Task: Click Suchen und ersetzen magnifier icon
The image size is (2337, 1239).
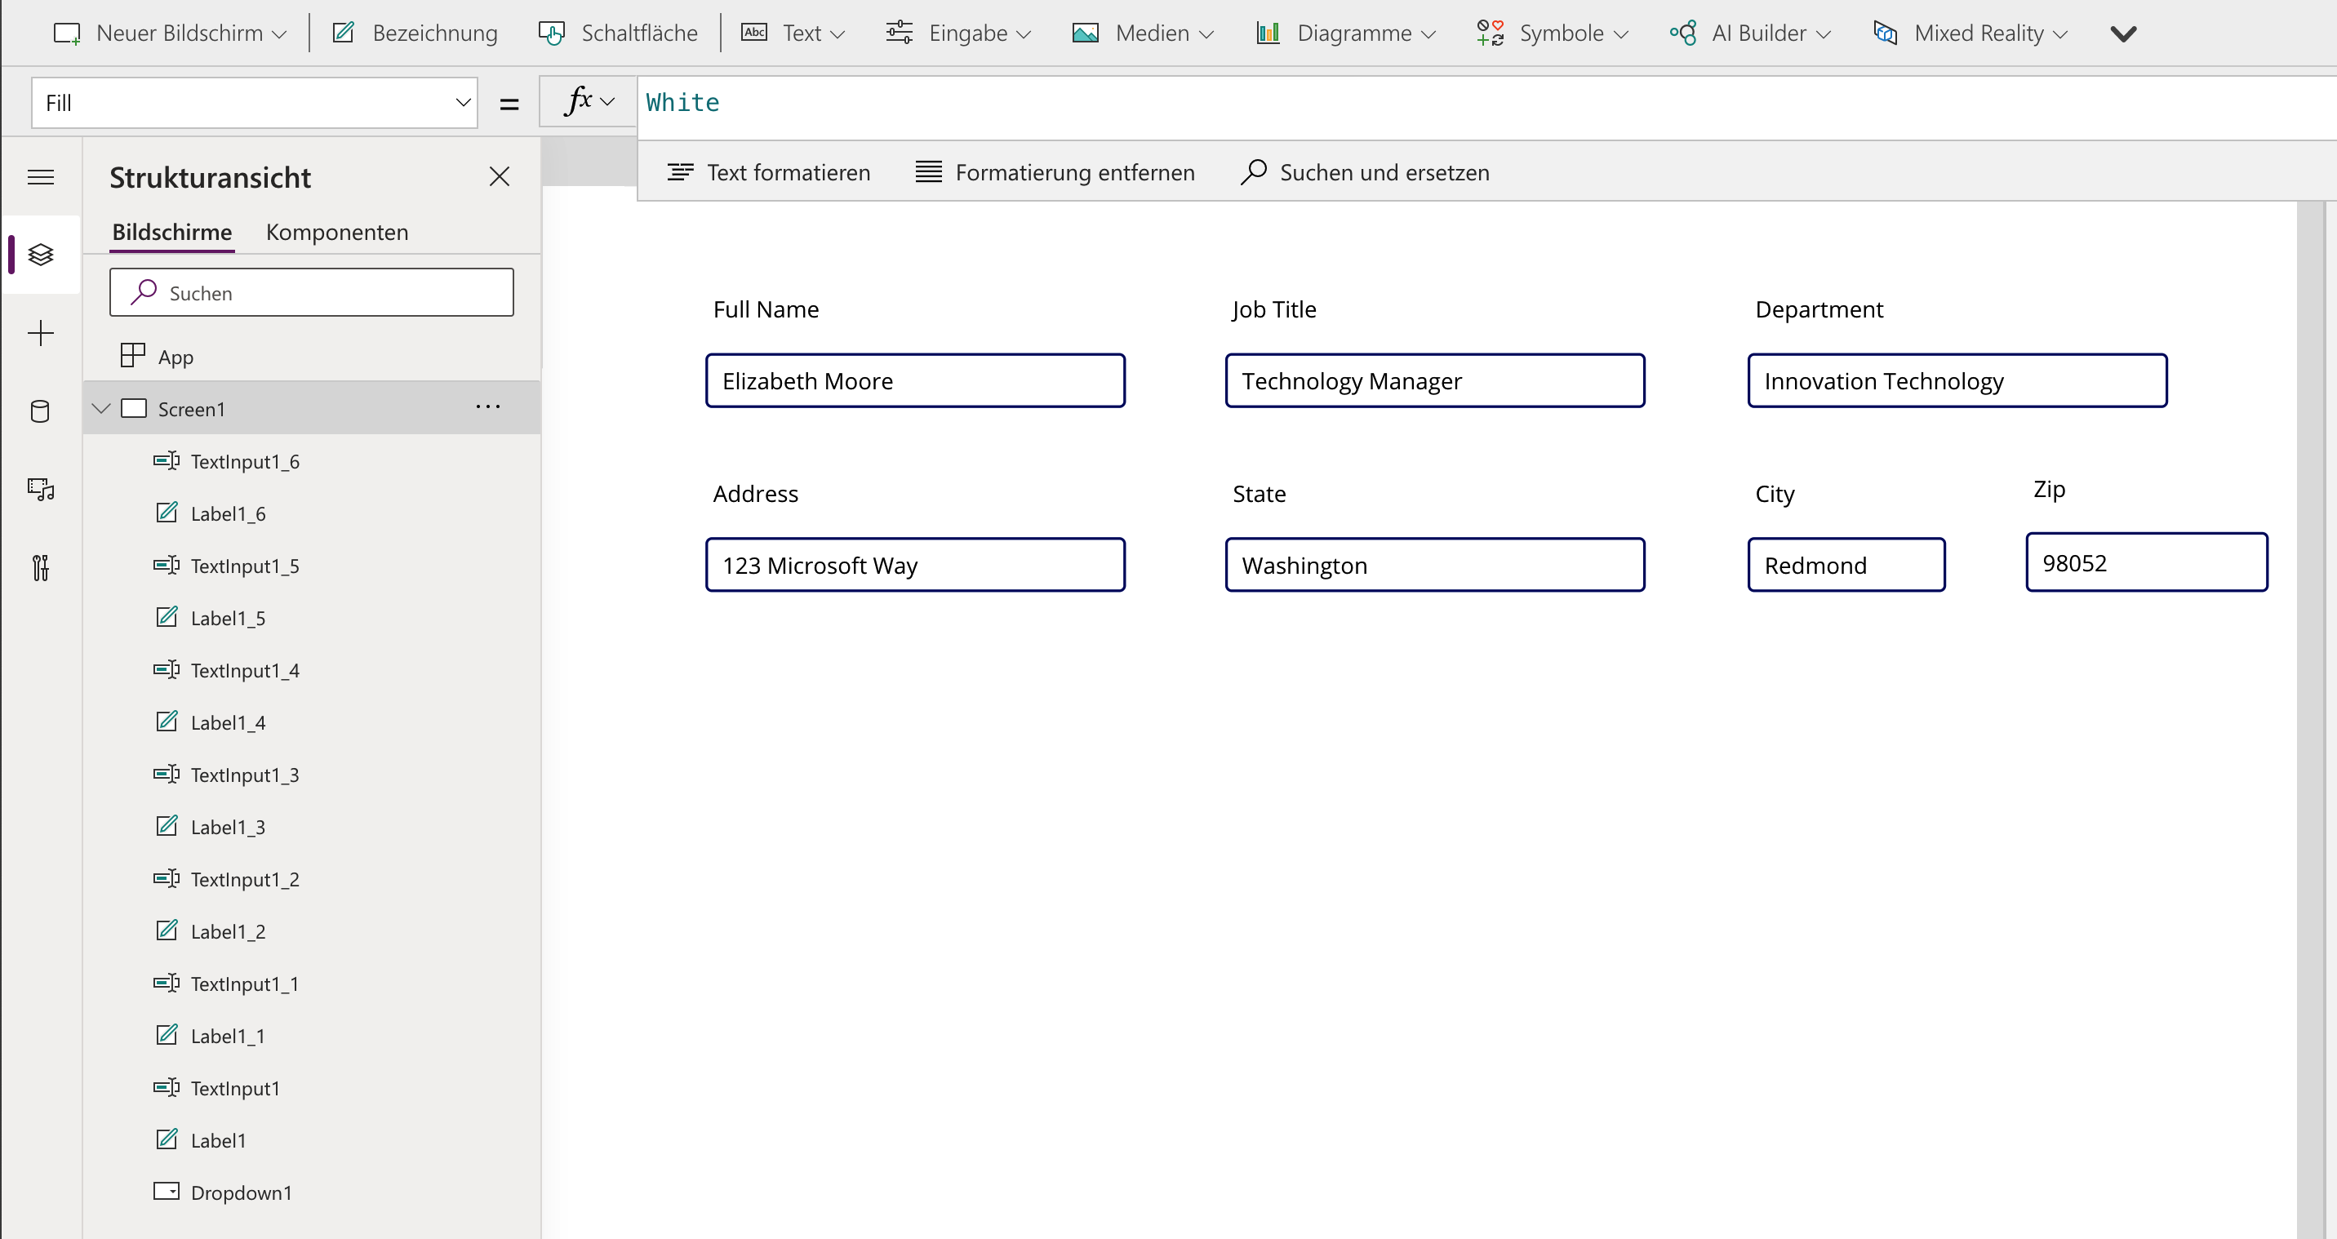Action: [x=1254, y=171]
